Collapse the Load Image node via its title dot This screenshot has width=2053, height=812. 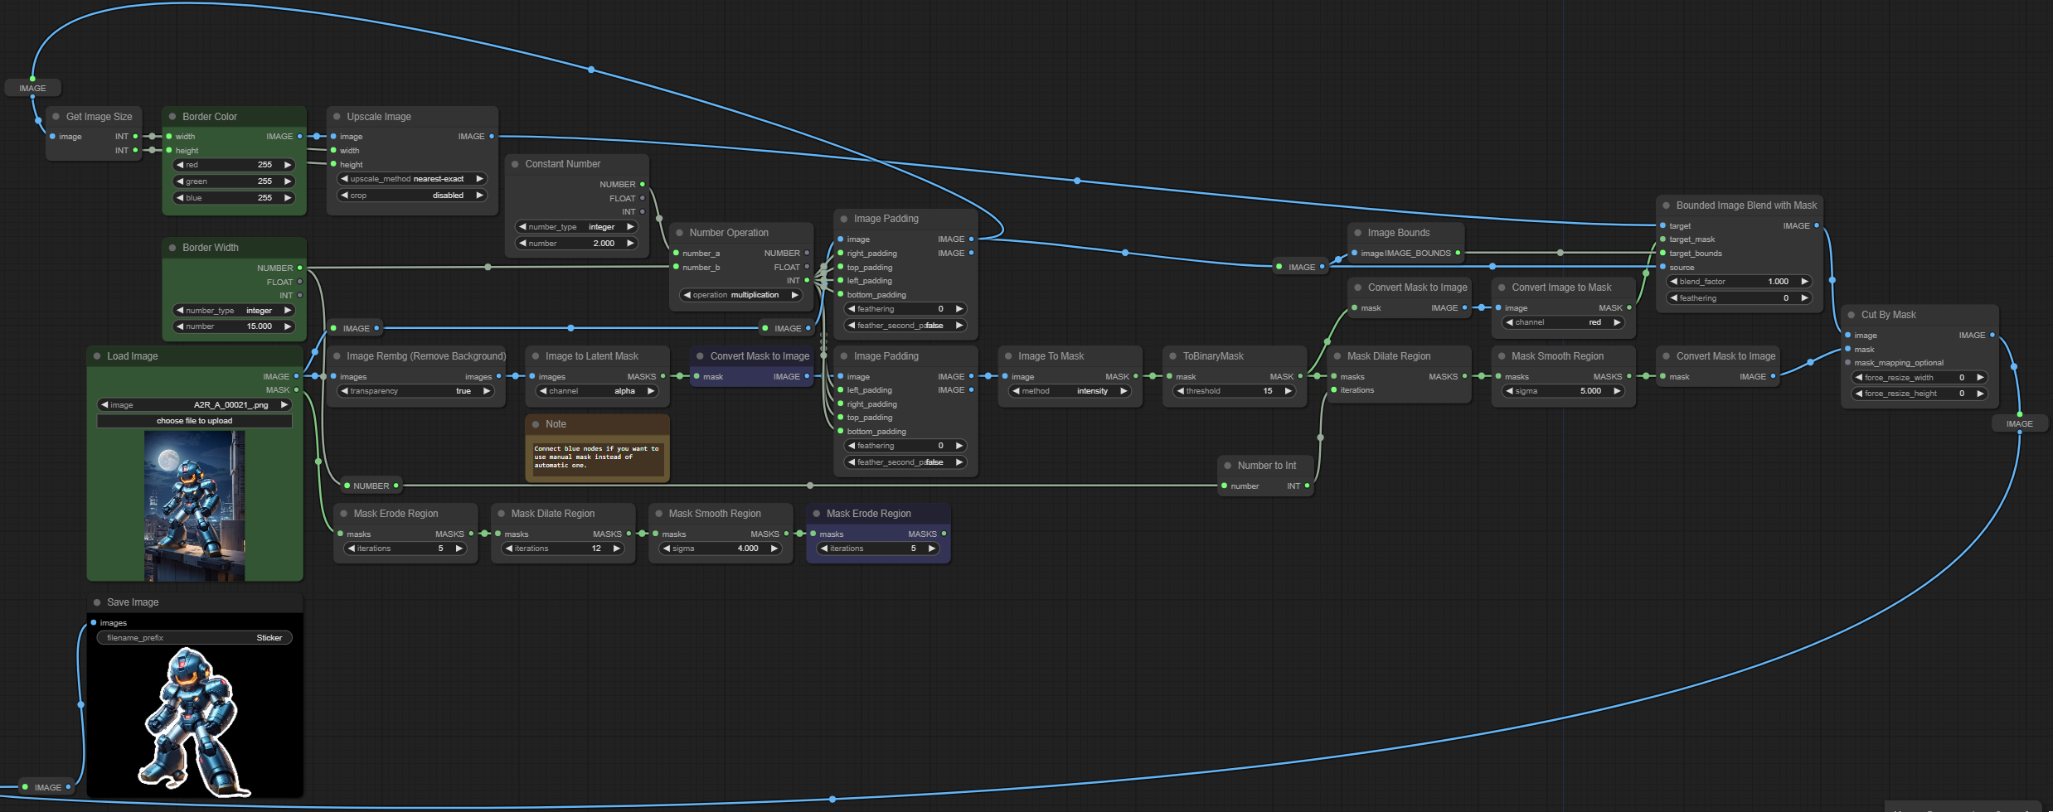click(97, 356)
